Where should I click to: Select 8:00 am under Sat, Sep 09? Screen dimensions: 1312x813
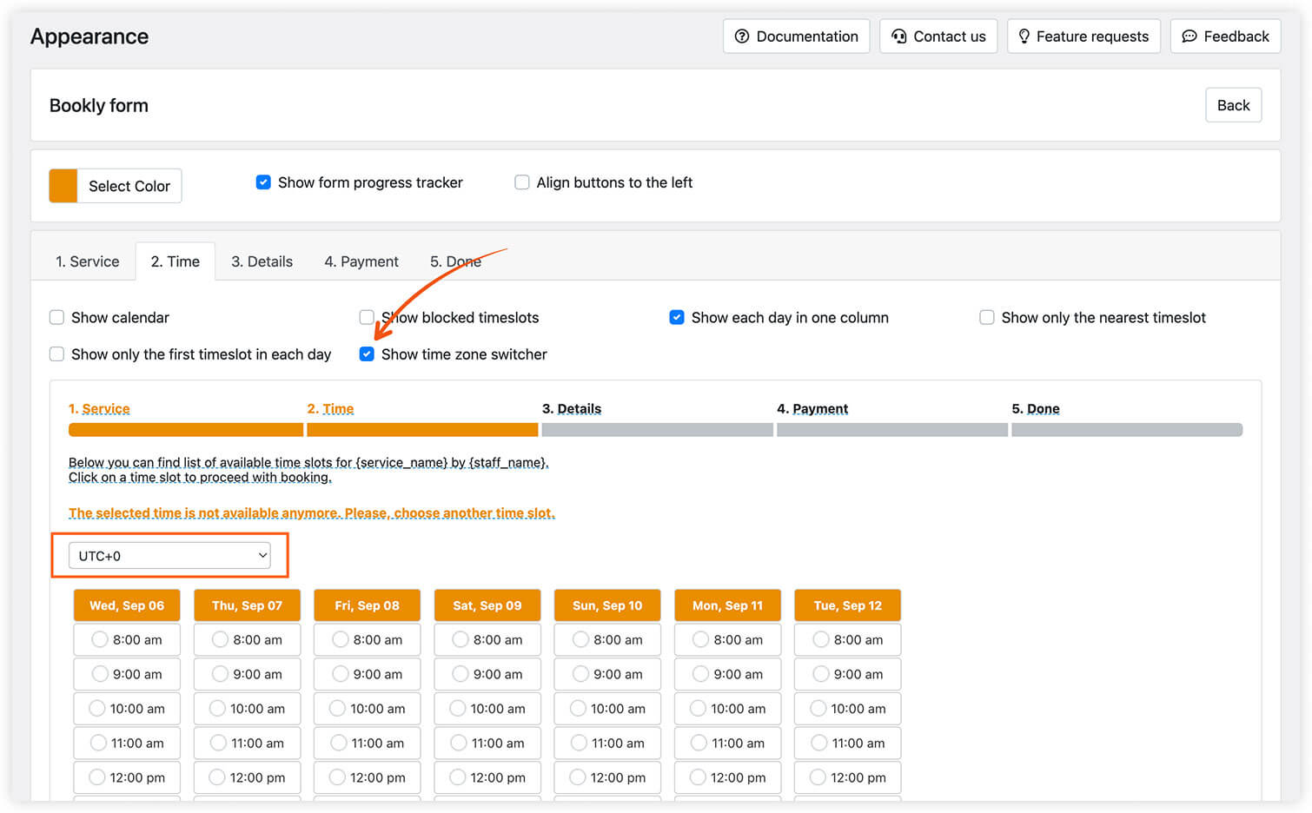click(487, 639)
